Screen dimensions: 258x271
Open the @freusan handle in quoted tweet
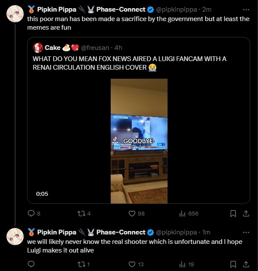point(95,48)
